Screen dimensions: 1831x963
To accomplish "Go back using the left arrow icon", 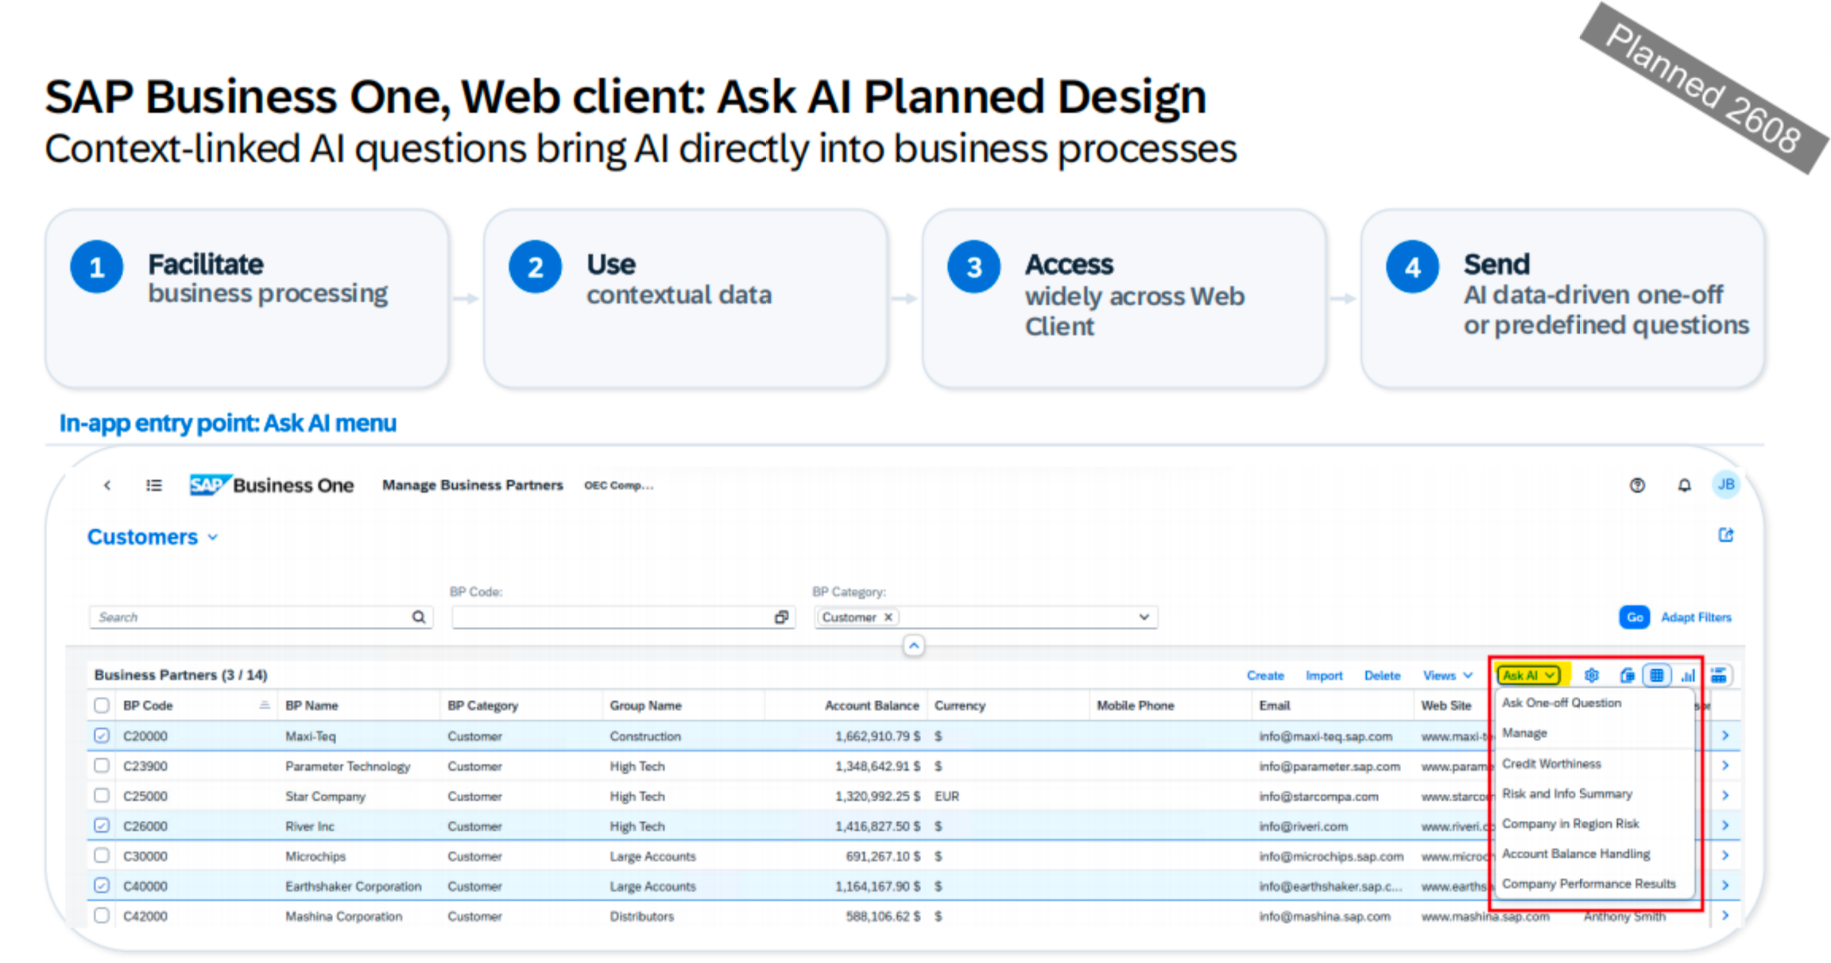I will point(107,485).
